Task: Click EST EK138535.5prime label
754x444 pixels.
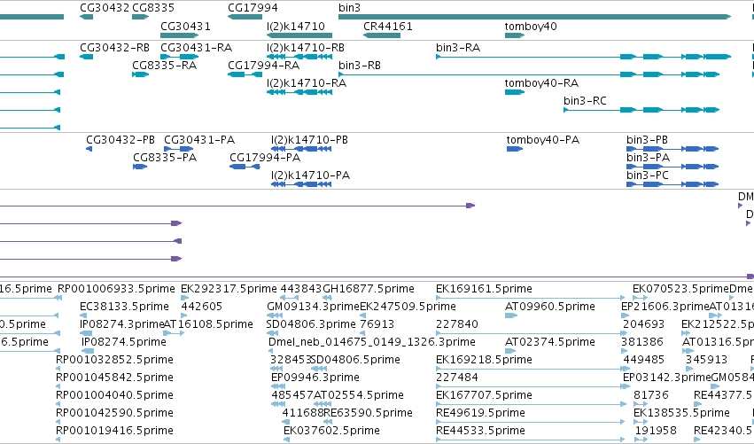Action: (681, 413)
